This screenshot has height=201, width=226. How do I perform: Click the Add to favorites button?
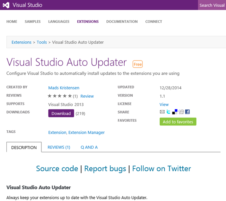click(x=178, y=122)
